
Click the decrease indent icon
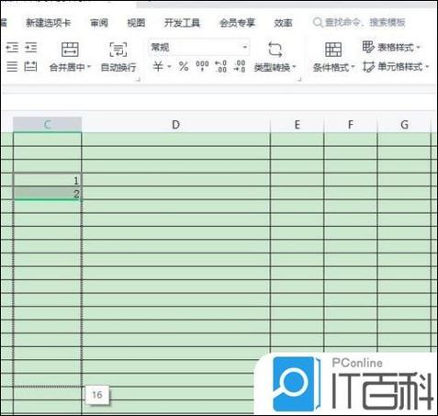point(12,48)
